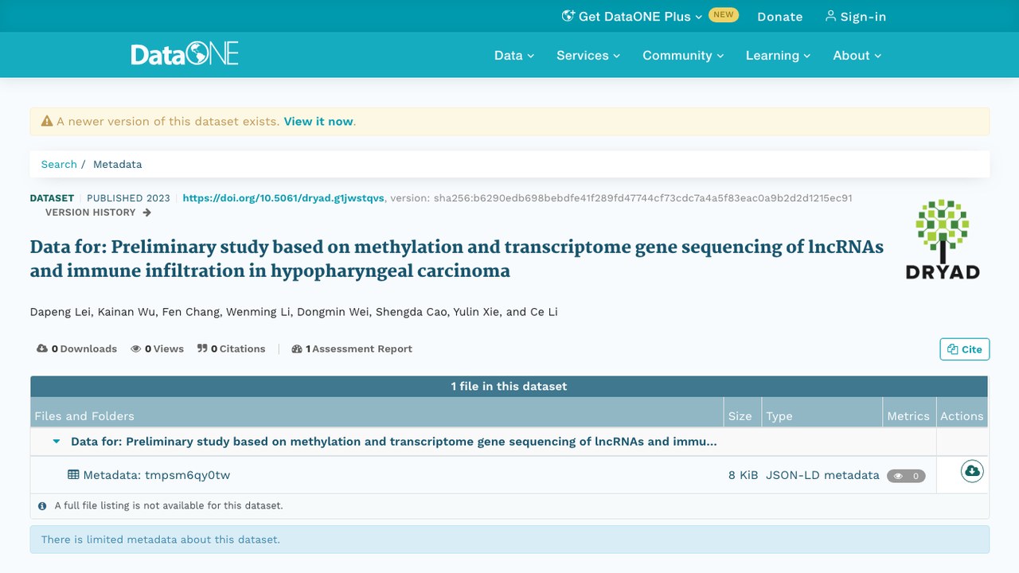Click the DRYAD tree logo

pos(943,239)
